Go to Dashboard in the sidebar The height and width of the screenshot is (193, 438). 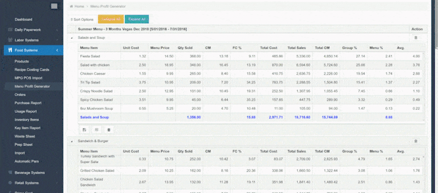[x=24, y=19]
